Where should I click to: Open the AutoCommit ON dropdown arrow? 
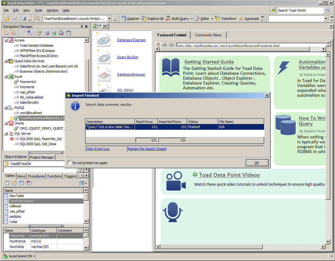point(34,256)
